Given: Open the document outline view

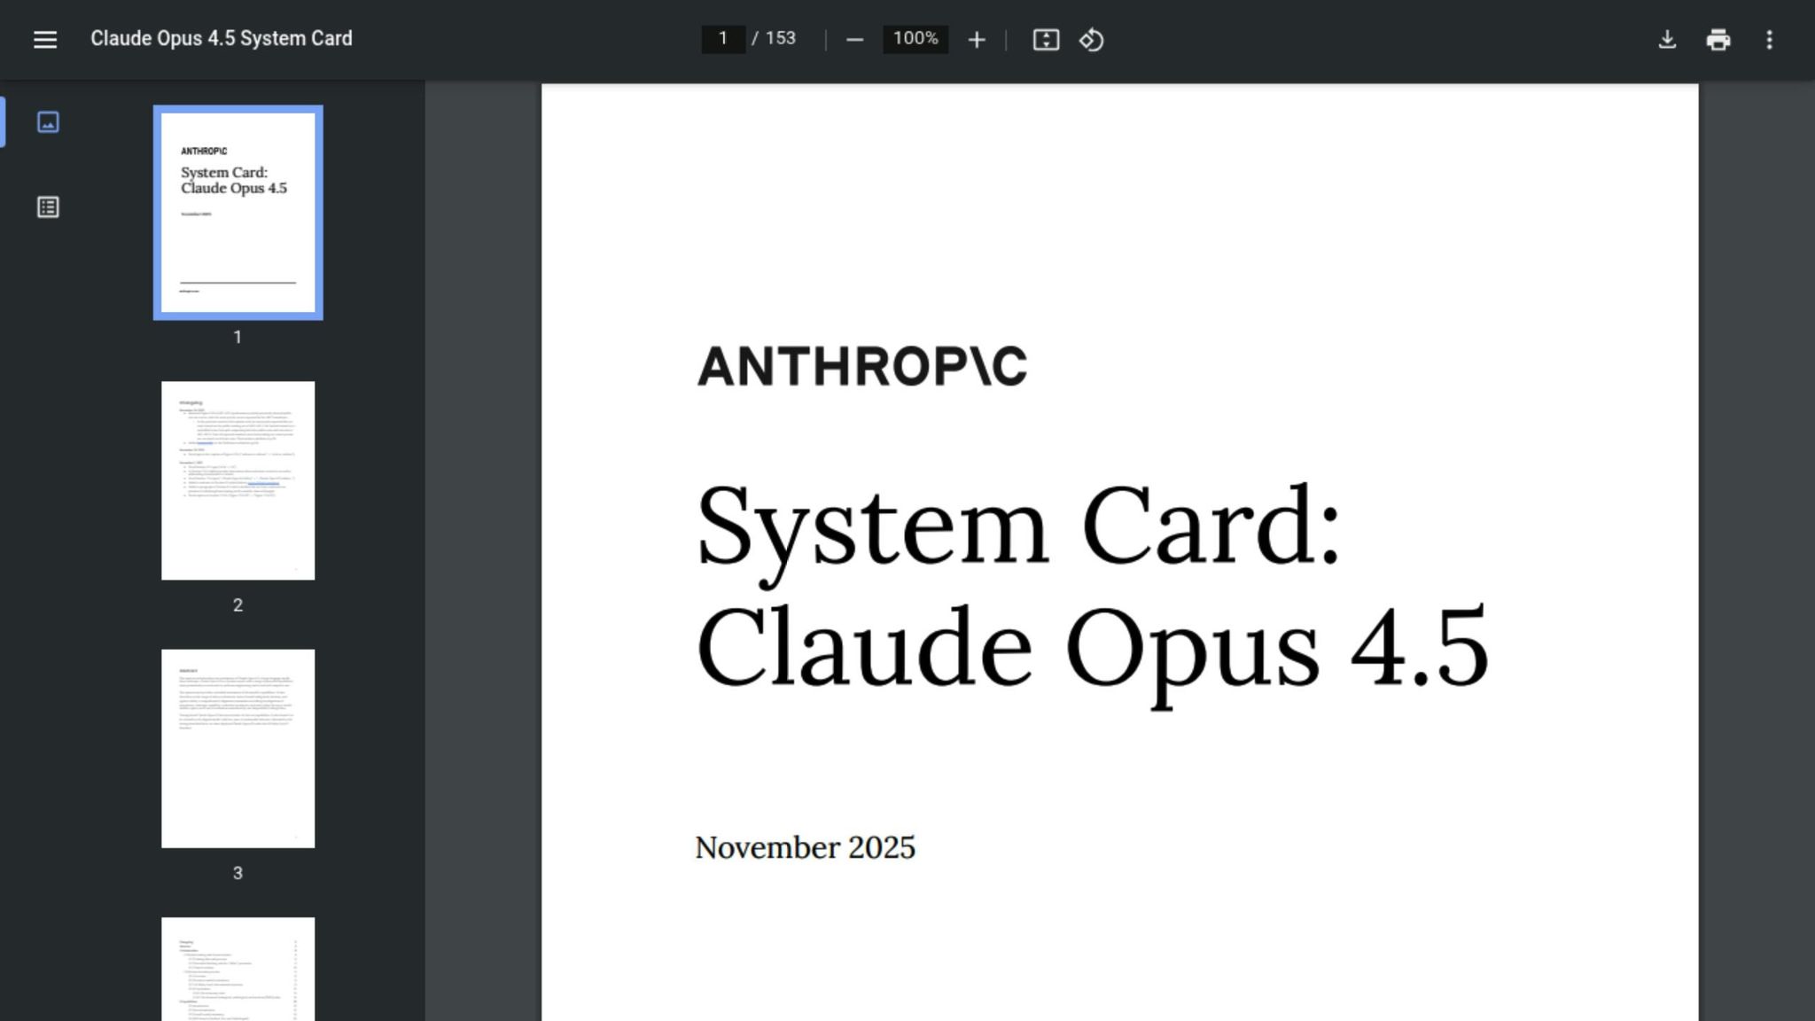Looking at the screenshot, I should click(x=49, y=207).
